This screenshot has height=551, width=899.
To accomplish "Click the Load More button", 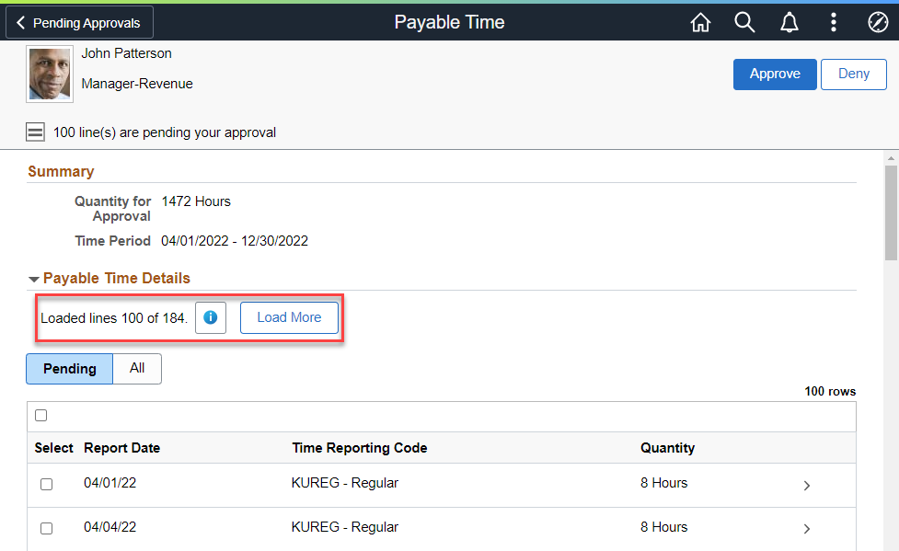I will [289, 317].
